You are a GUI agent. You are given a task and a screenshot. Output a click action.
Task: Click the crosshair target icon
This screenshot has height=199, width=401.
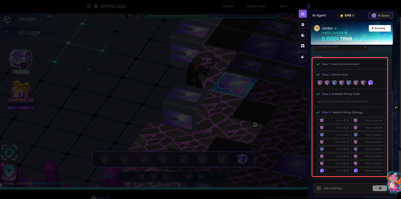[x=9, y=152]
